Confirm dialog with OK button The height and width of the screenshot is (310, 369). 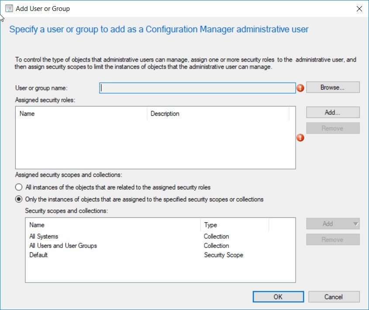click(x=278, y=297)
